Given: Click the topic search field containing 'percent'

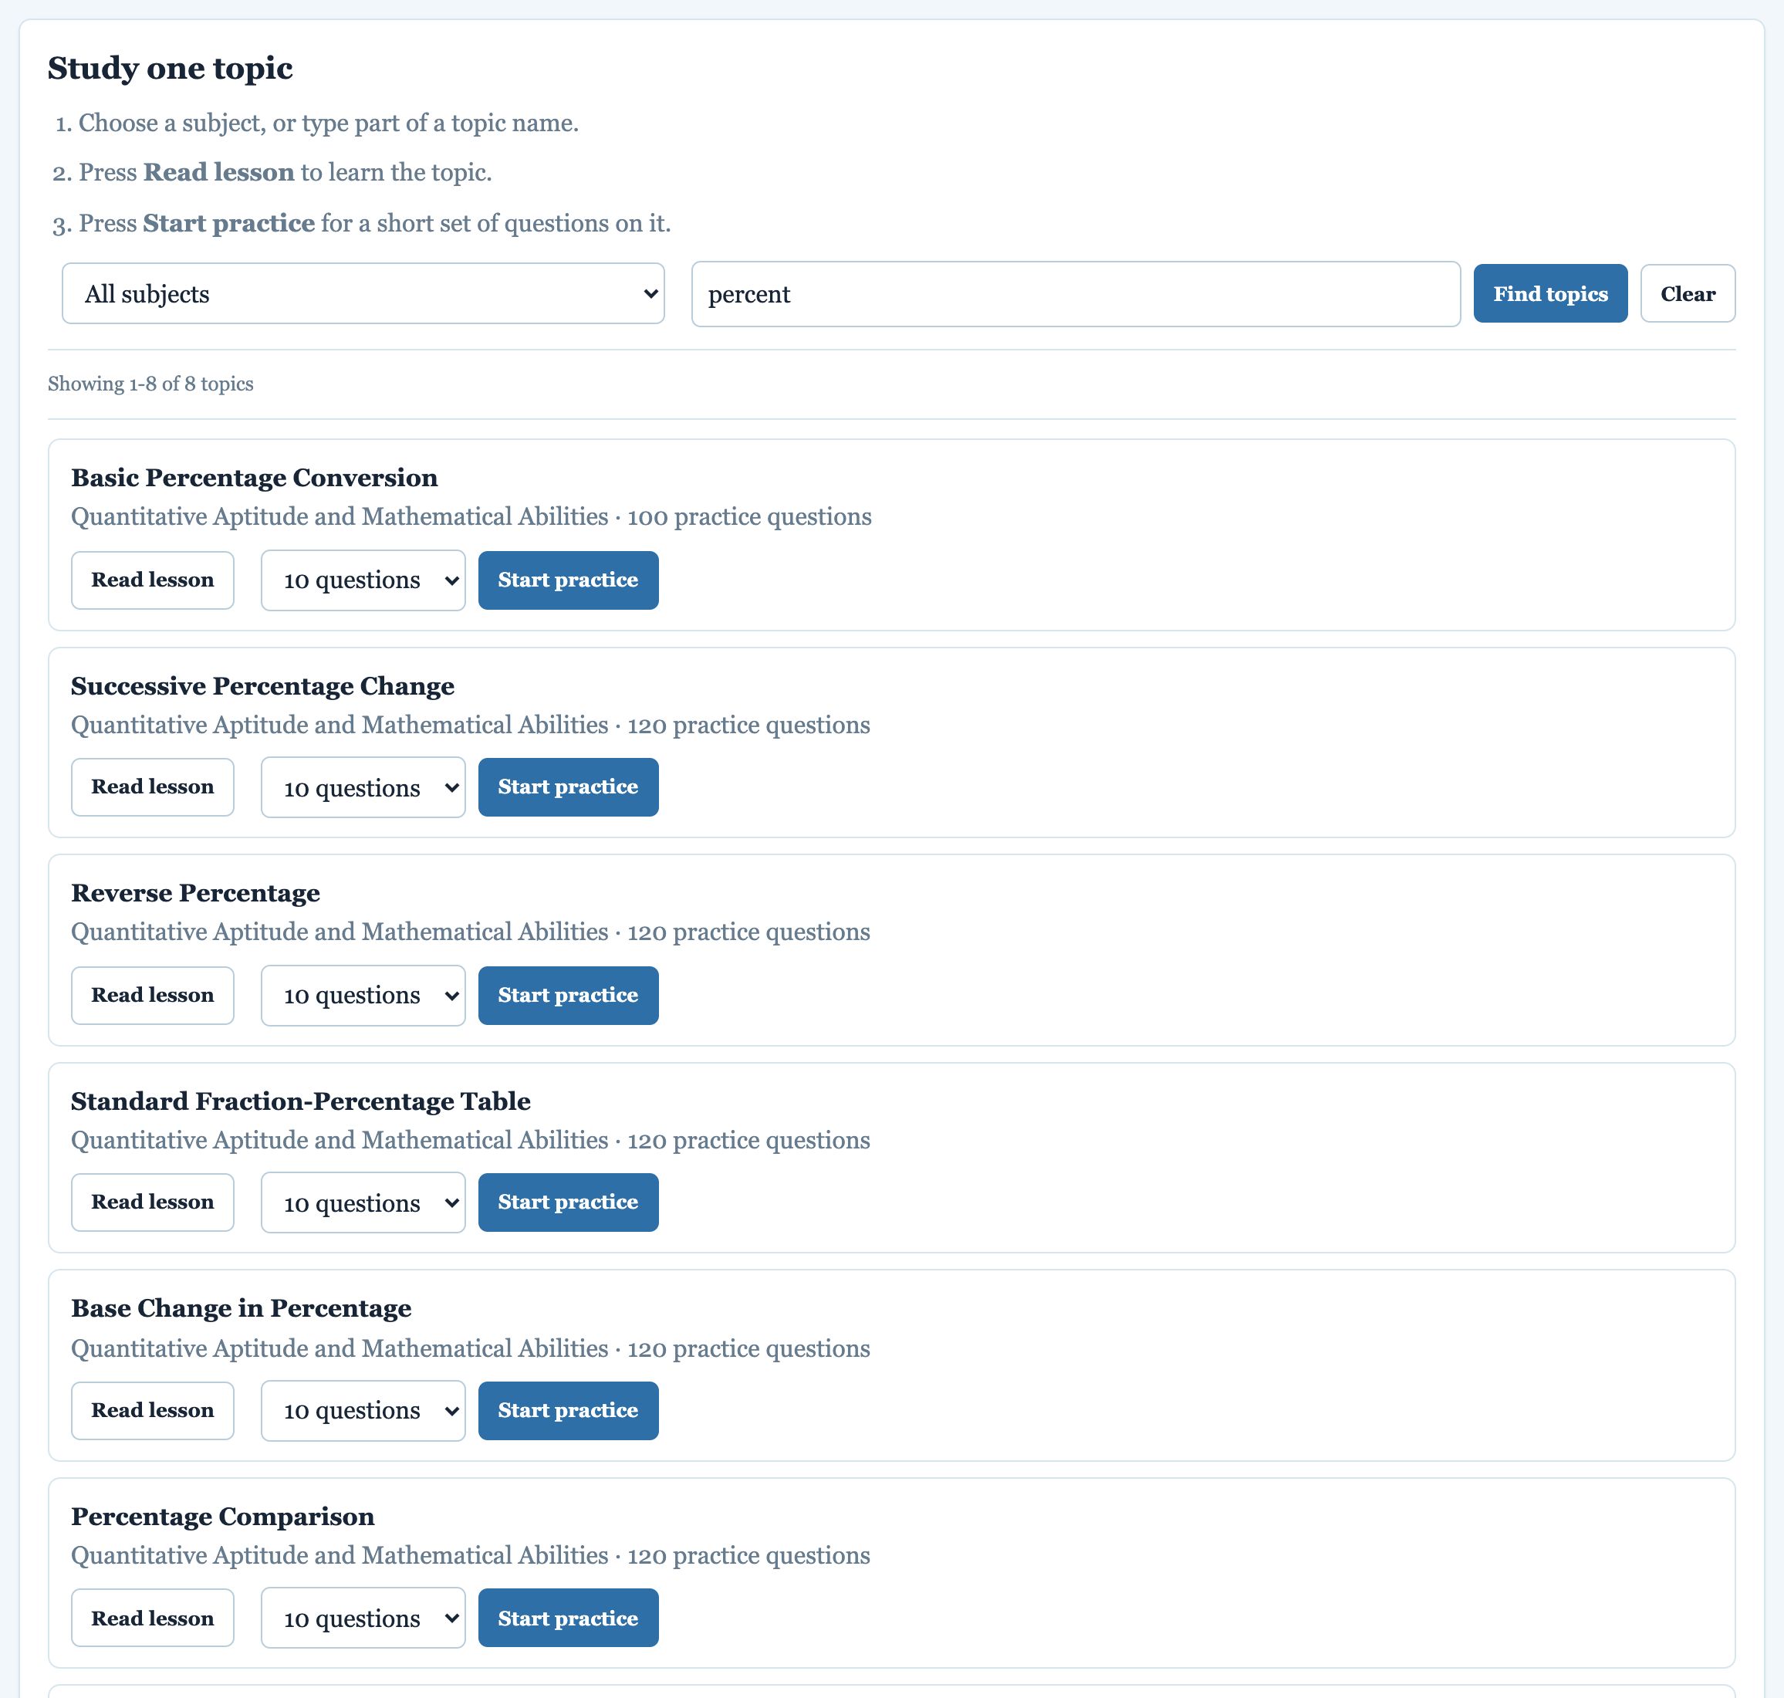Looking at the screenshot, I should point(1076,294).
